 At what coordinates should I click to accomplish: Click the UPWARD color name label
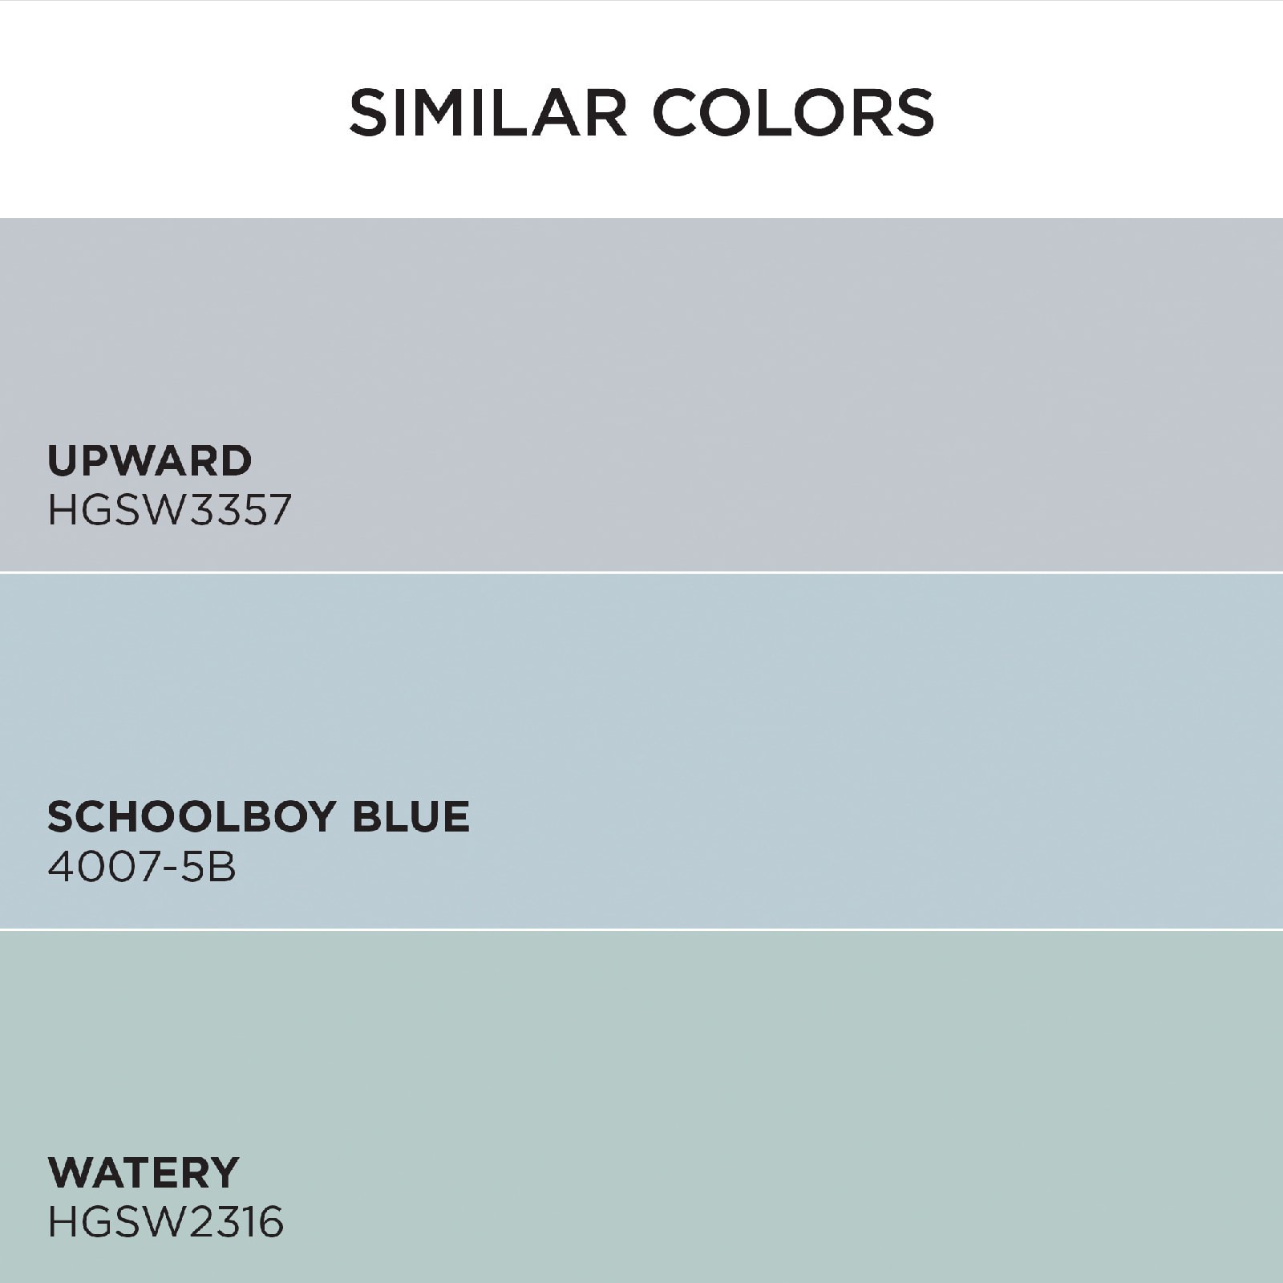pyautogui.click(x=150, y=460)
